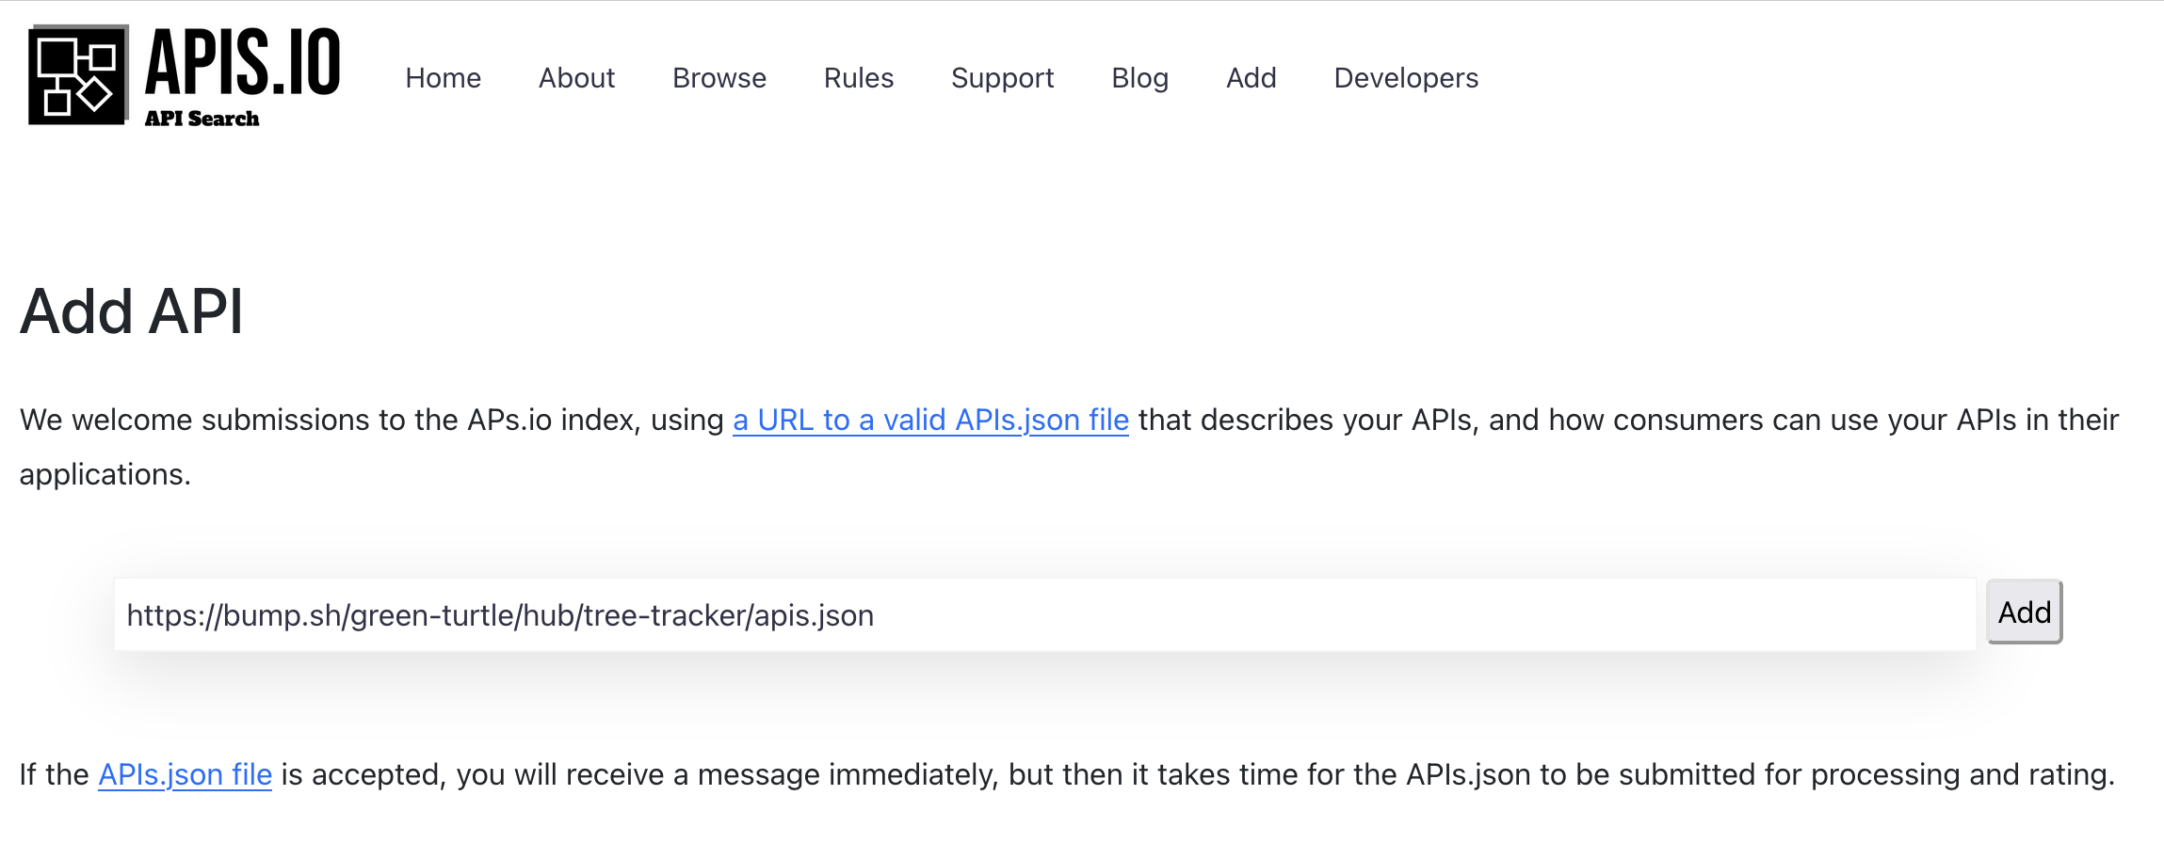Open the Support page
Viewport: 2164px width, 843px height.
tap(1002, 78)
